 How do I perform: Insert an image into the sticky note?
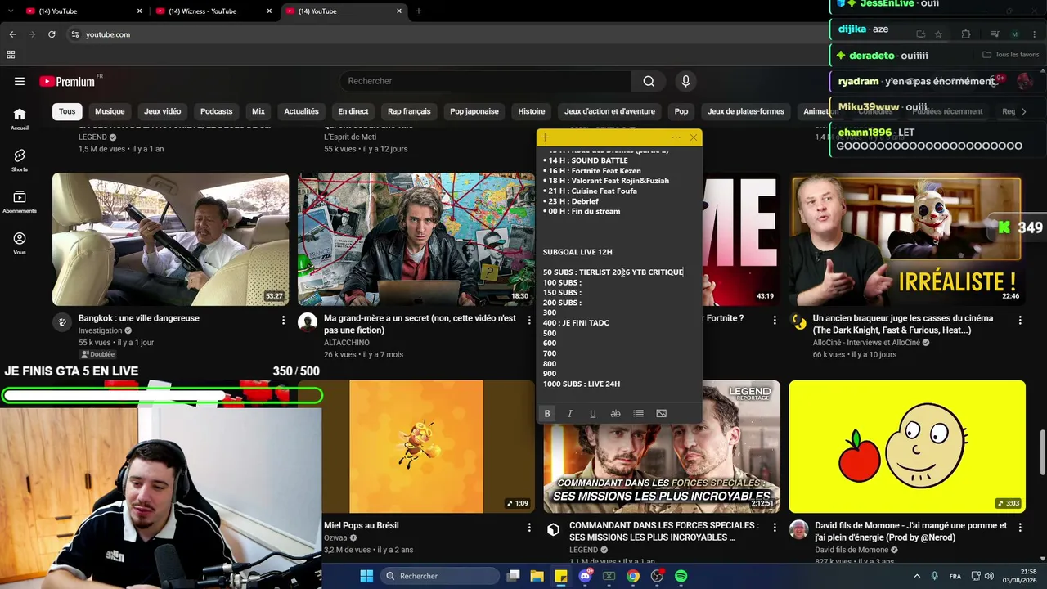(x=662, y=413)
